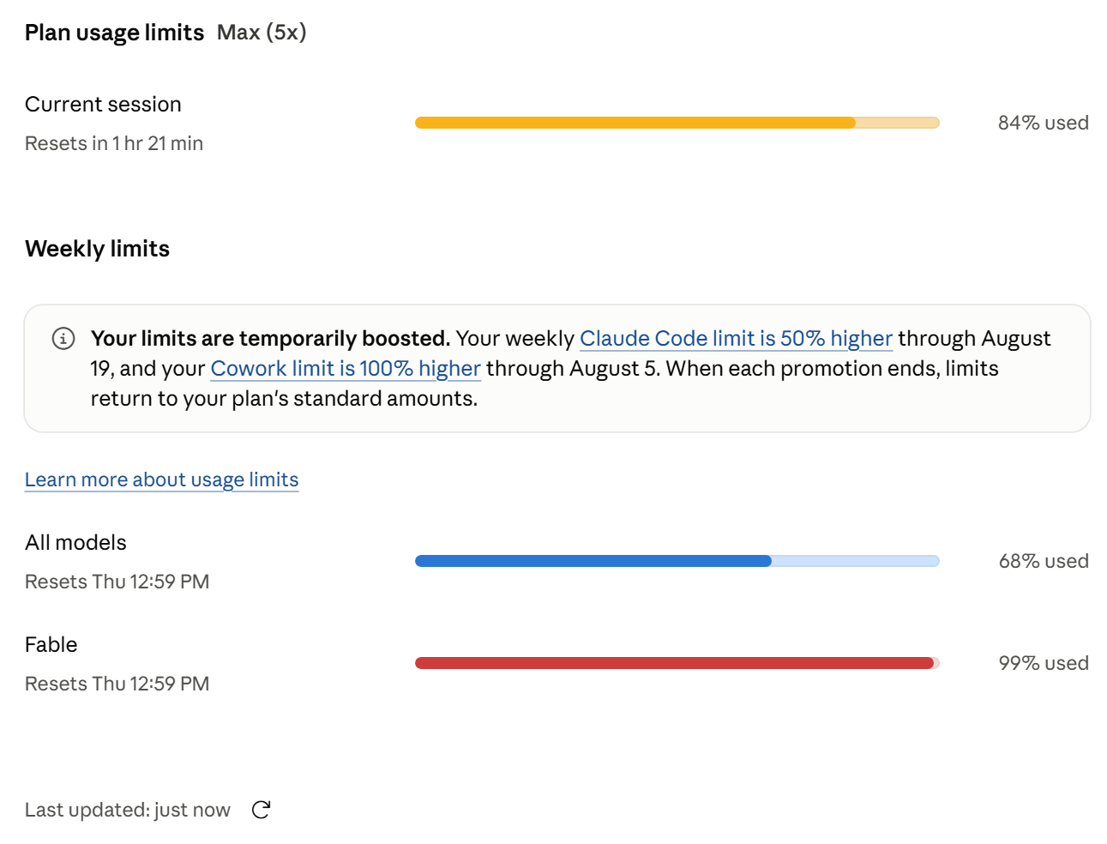Open the Cowork limit is 100% higher link
1107x844 pixels.
point(346,369)
